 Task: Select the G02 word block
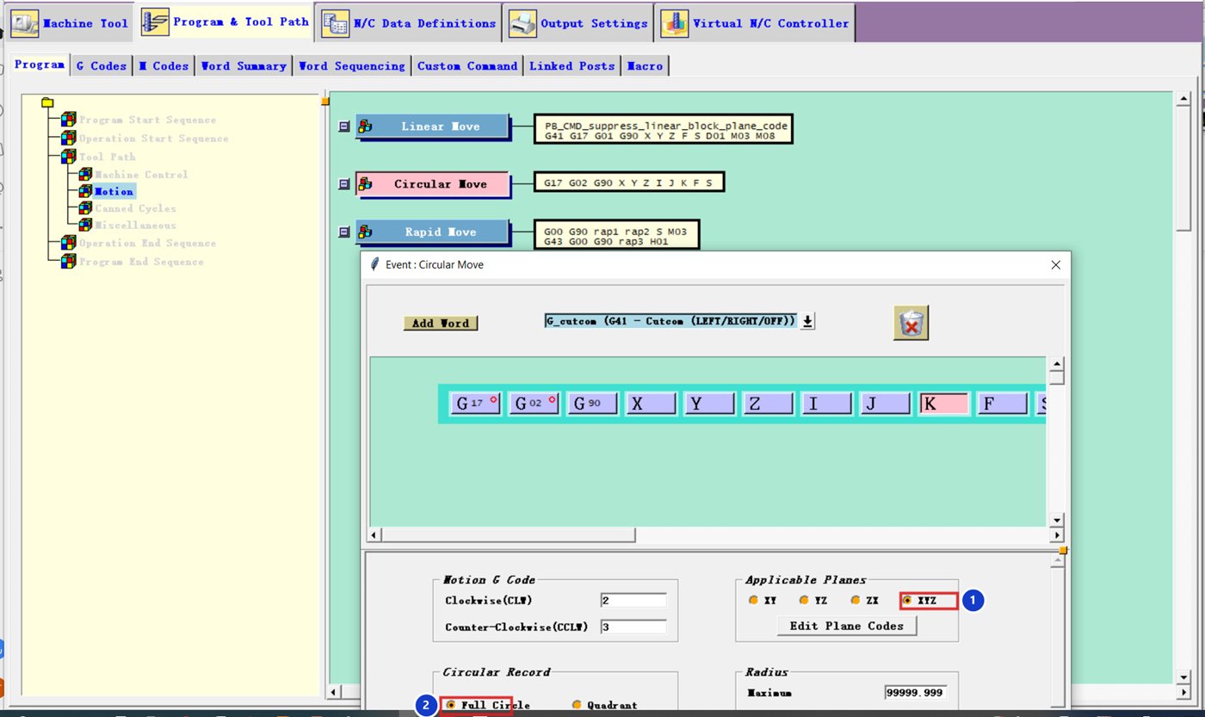point(535,404)
